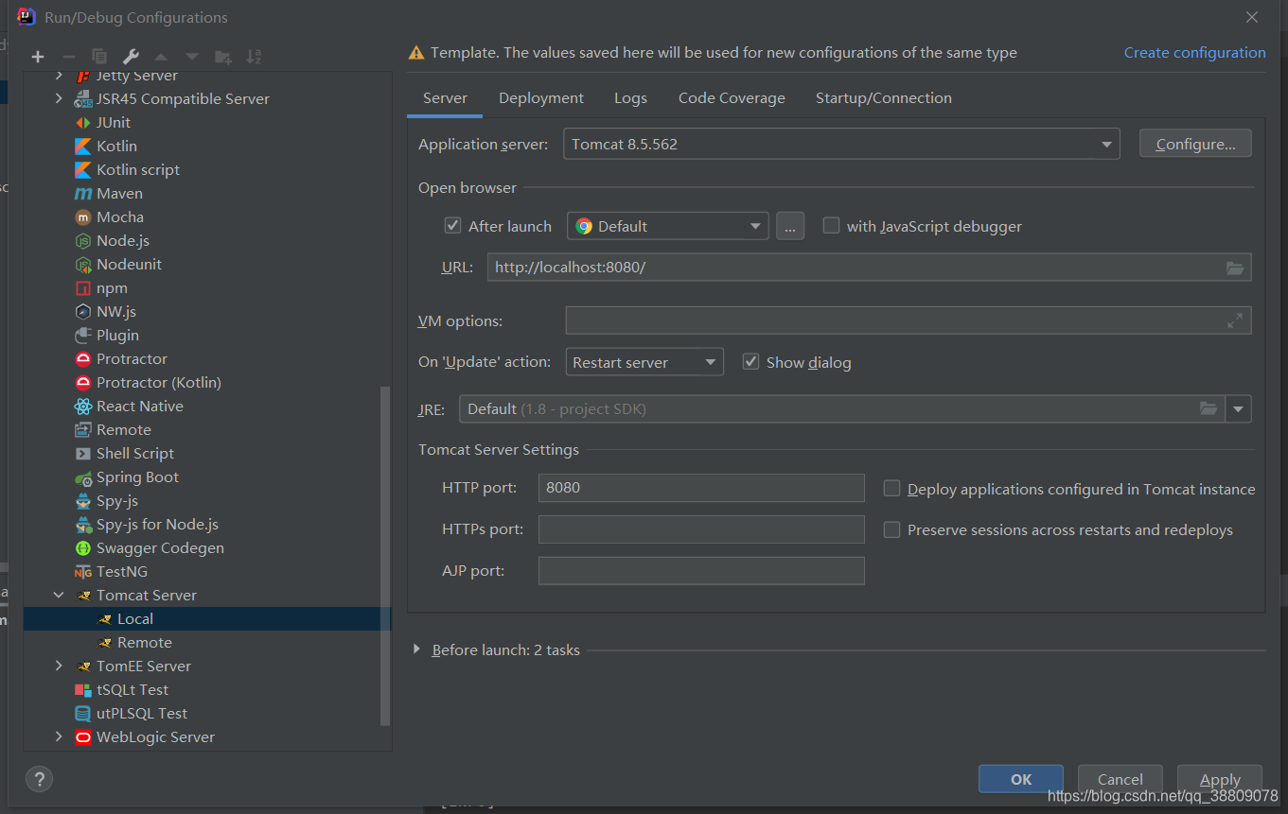Viewport: 1288px width, 814px height.
Task: Click the remove configuration minus icon
Action: point(68,57)
